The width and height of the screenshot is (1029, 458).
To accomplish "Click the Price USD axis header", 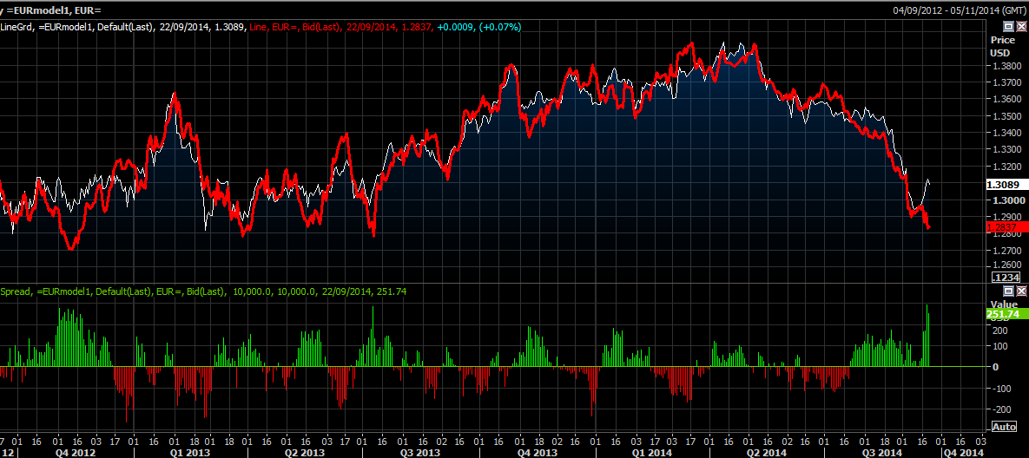I will coord(1002,47).
